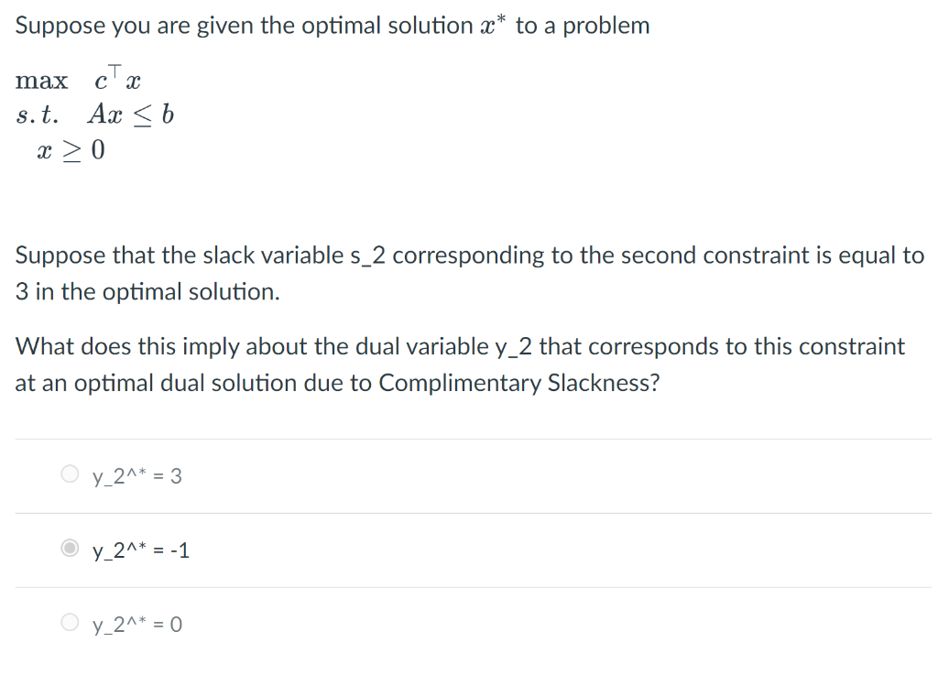Click the constraint x >= 0

coord(71,149)
